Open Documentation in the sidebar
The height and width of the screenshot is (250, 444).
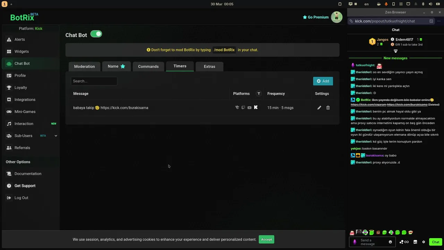click(x=31, y=174)
